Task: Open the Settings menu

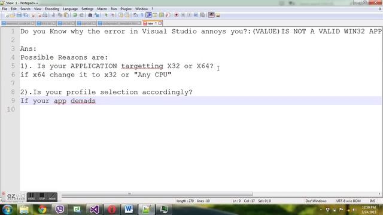Action: (87, 9)
